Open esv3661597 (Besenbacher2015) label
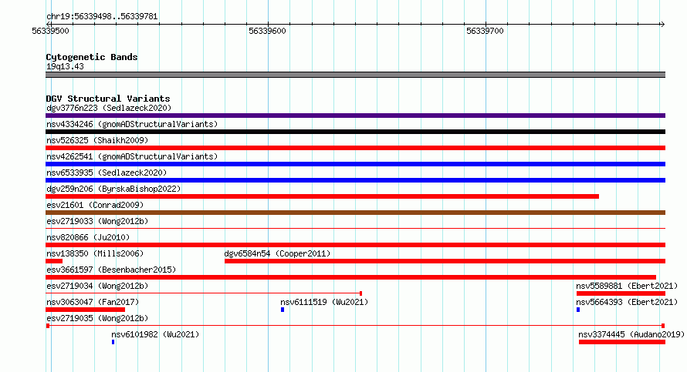 [x=111, y=270]
